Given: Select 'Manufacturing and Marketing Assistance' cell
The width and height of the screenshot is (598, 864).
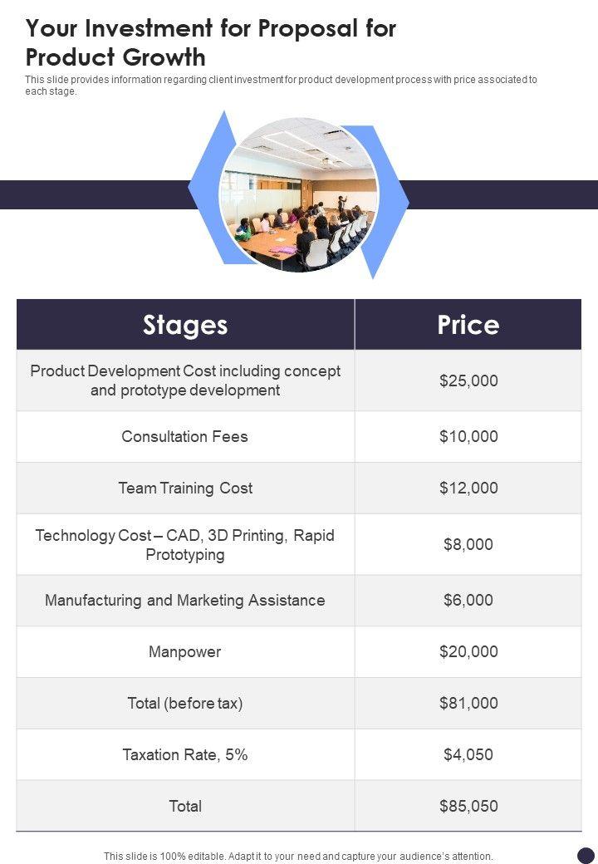Looking at the screenshot, I should click(x=185, y=600).
